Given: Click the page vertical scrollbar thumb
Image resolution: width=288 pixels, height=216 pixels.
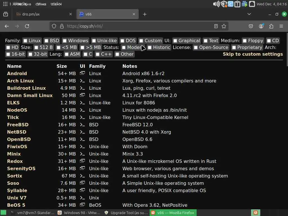Looking at the screenshot, I should 287,49.
